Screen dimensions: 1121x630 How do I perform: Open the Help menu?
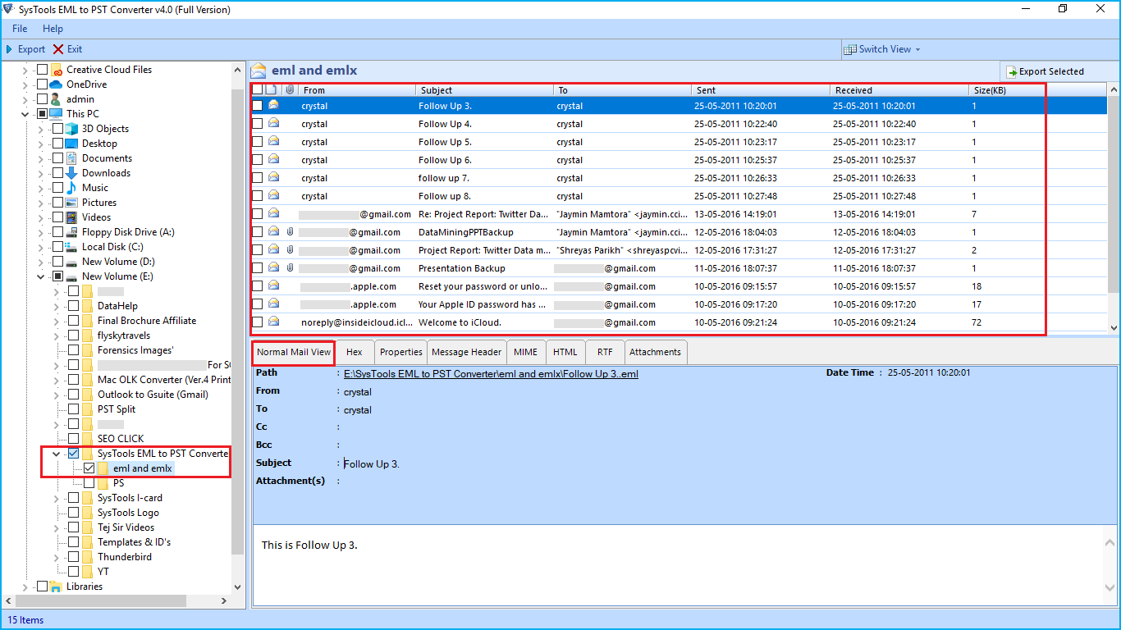pos(53,29)
